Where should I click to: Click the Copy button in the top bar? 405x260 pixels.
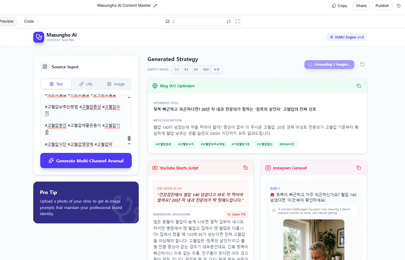pos(340,6)
